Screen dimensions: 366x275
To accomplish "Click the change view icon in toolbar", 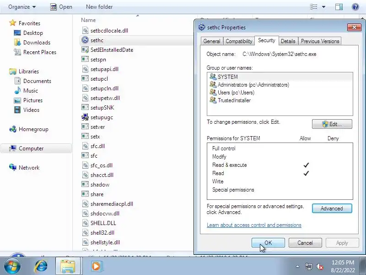I will pos(313,7).
